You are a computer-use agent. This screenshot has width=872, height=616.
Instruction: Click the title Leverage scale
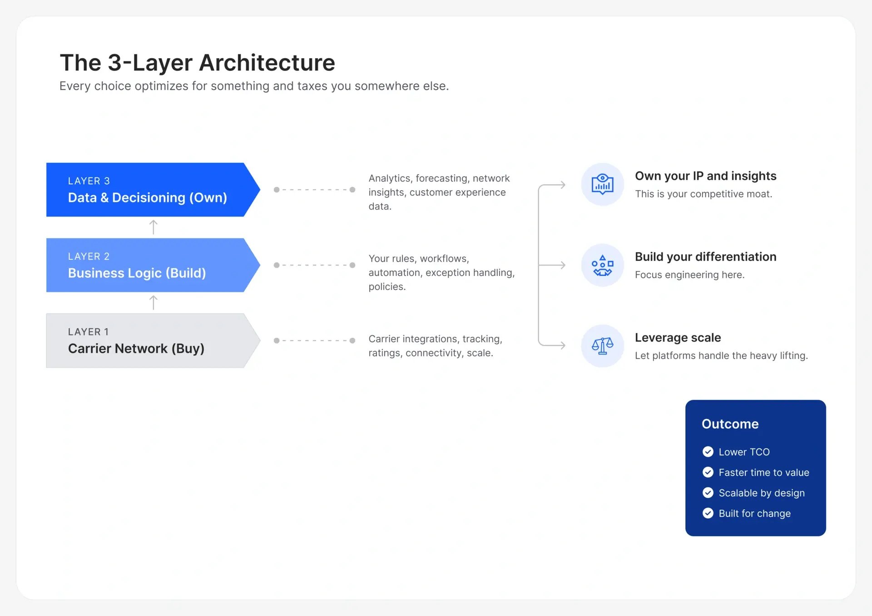click(678, 338)
